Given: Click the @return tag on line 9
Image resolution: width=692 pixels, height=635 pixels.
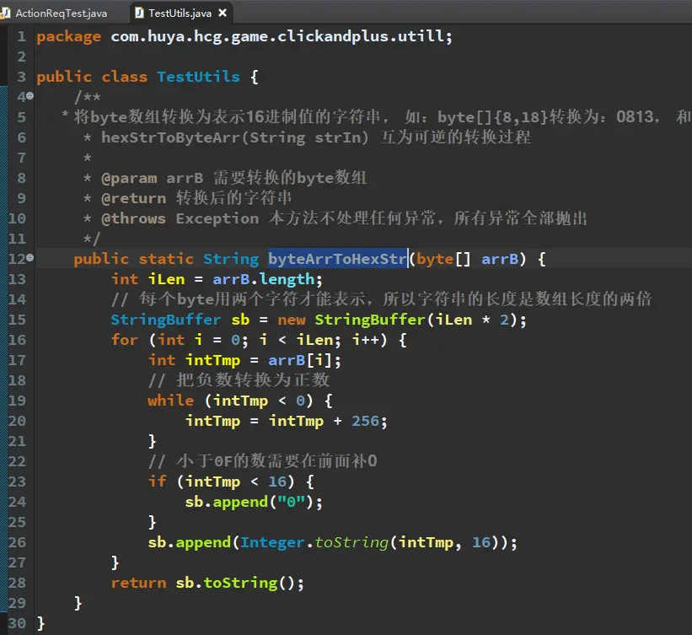Looking at the screenshot, I should pos(134,198).
